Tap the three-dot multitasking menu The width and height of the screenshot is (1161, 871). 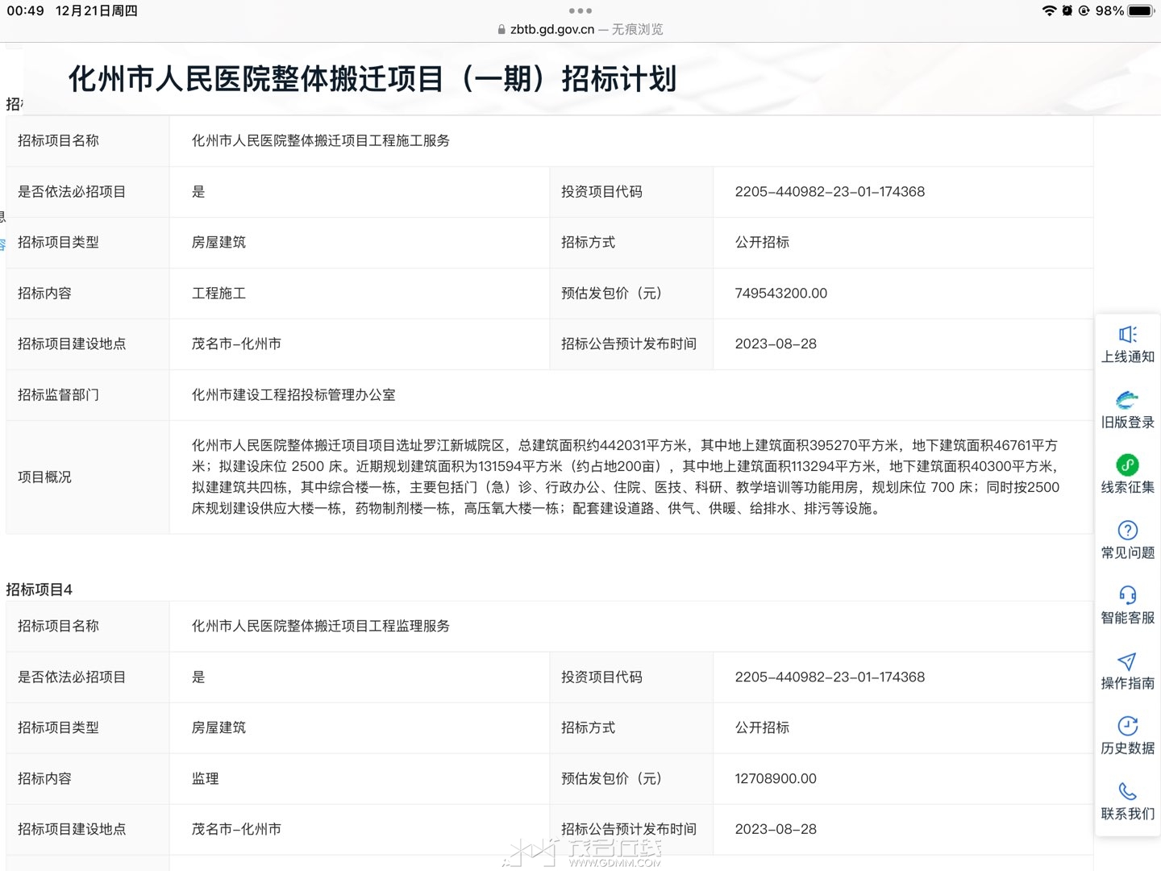(580, 10)
